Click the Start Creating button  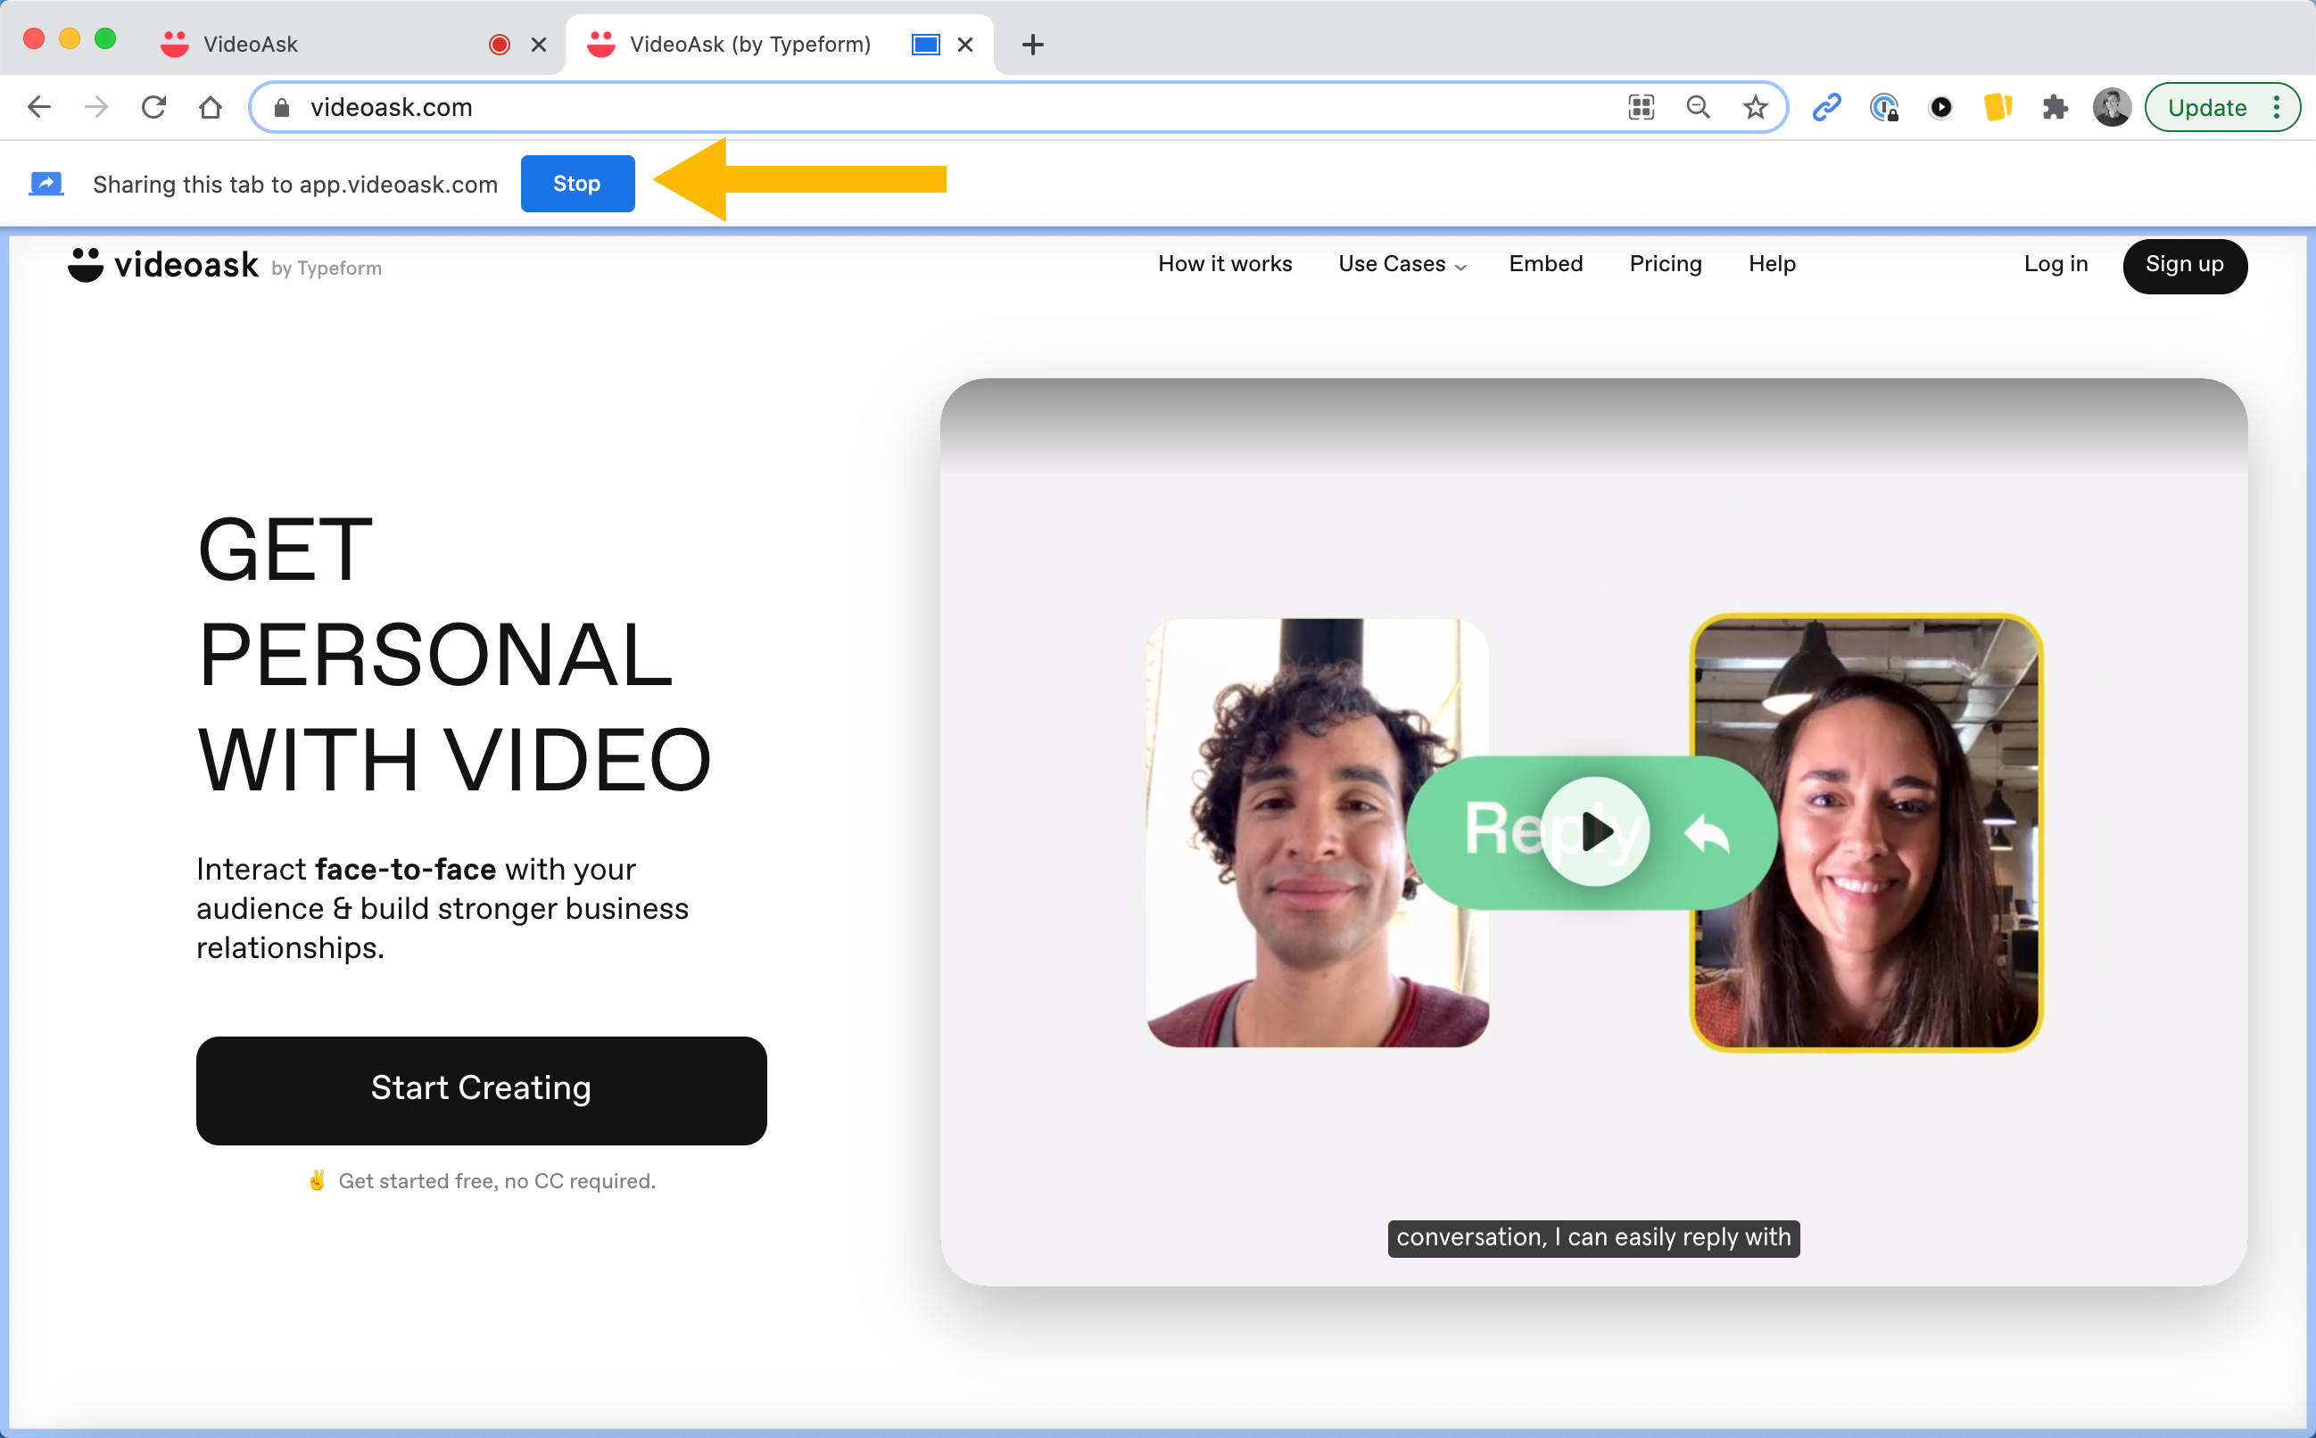click(481, 1091)
